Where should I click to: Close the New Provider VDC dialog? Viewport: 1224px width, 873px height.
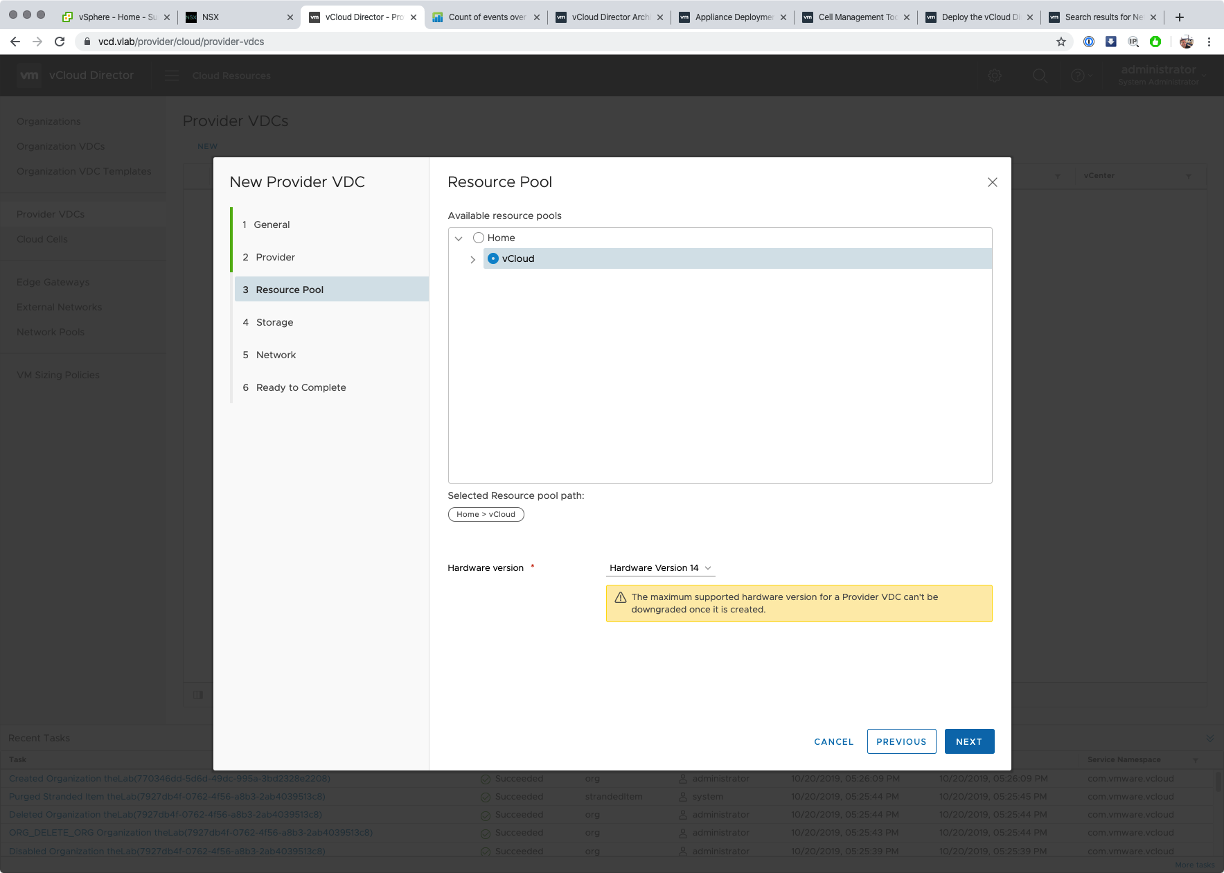tap(992, 182)
